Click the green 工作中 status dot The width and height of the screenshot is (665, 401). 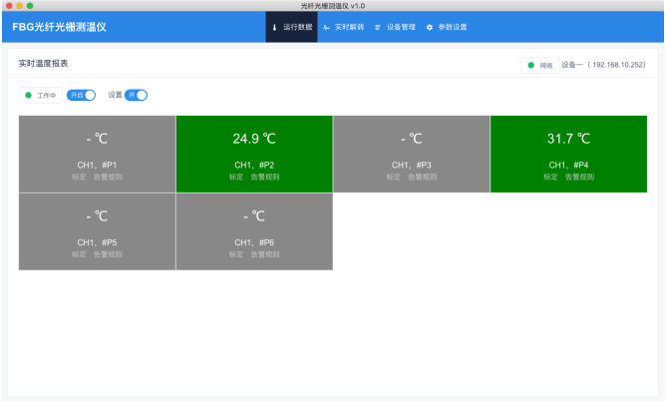[29, 95]
